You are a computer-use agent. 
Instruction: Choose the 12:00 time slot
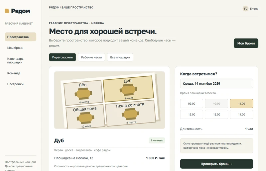tap(192, 115)
